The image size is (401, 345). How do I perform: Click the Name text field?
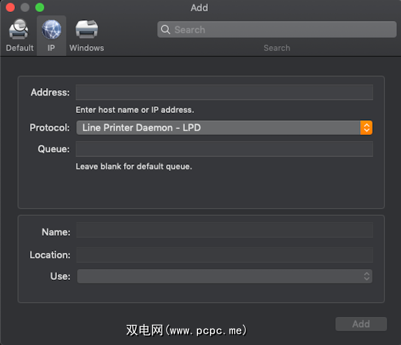(x=224, y=231)
